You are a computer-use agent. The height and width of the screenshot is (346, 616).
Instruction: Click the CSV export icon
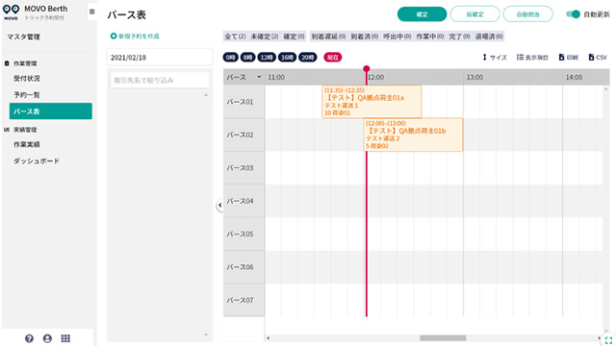tap(598, 58)
